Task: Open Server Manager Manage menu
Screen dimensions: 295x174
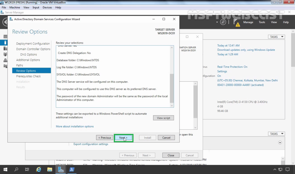Action: click(x=248, y=22)
